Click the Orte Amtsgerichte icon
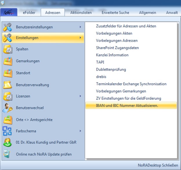The height and width of the screenshot is (170, 181). (x=8, y=120)
